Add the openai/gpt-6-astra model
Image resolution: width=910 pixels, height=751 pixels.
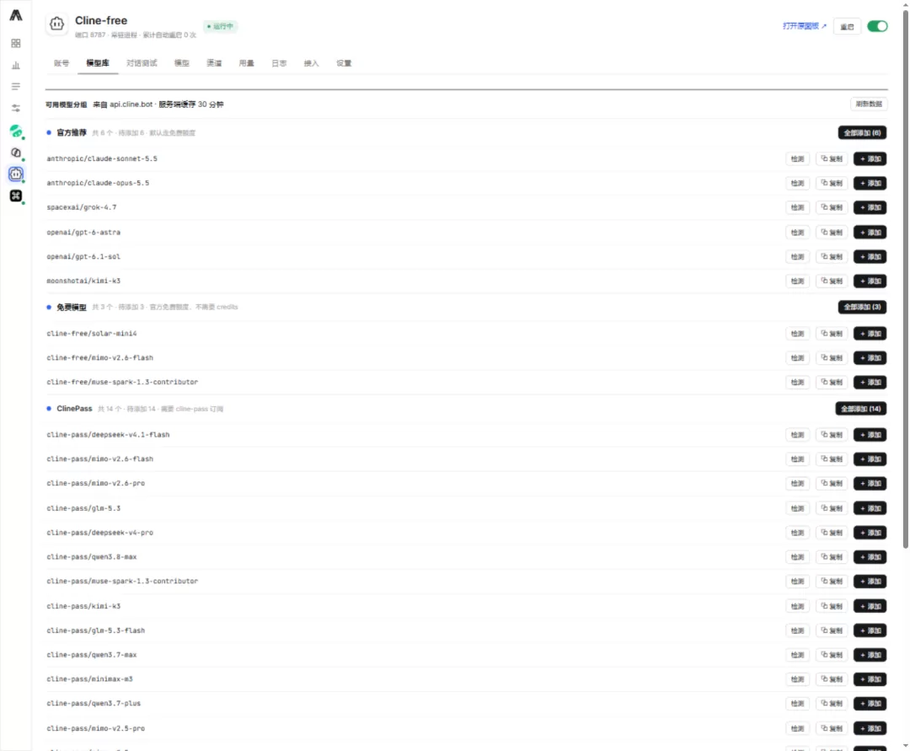pos(870,232)
